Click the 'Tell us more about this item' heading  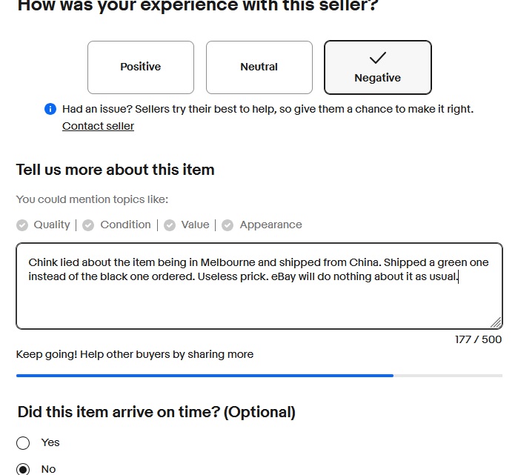[116, 170]
